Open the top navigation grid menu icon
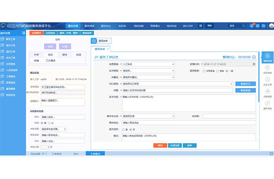This screenshot has height=179, width=274. click(201, 26)
